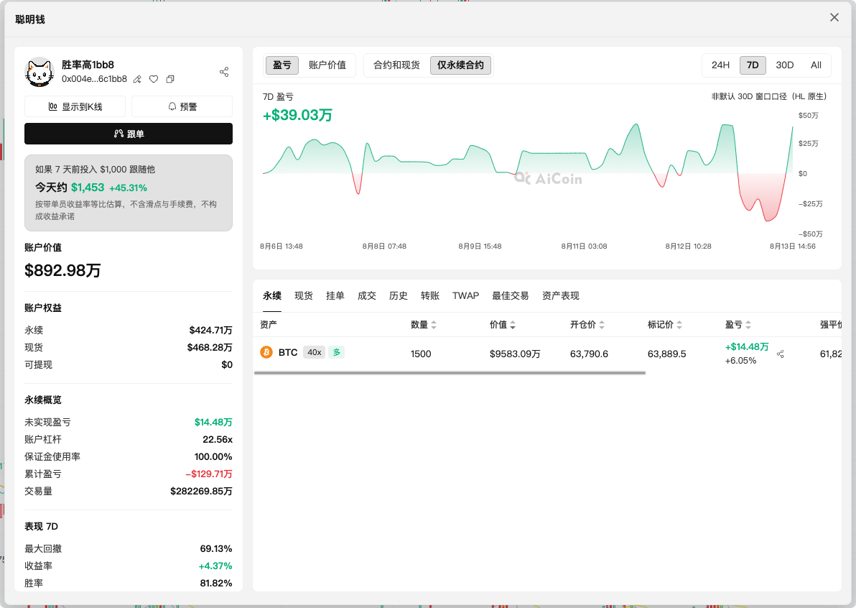Open the TWAP tab
Image resolution: width=856 pixels, height=608 pixels.
tap(465, 295)
